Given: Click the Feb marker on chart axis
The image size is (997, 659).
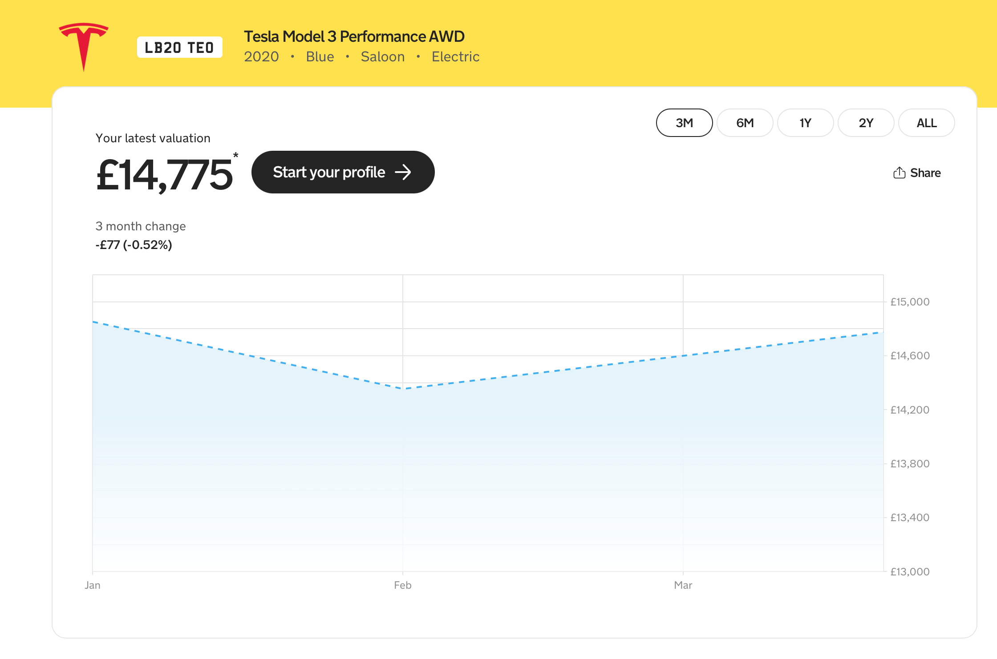Looking at the screenshot, I should point(402,585).
